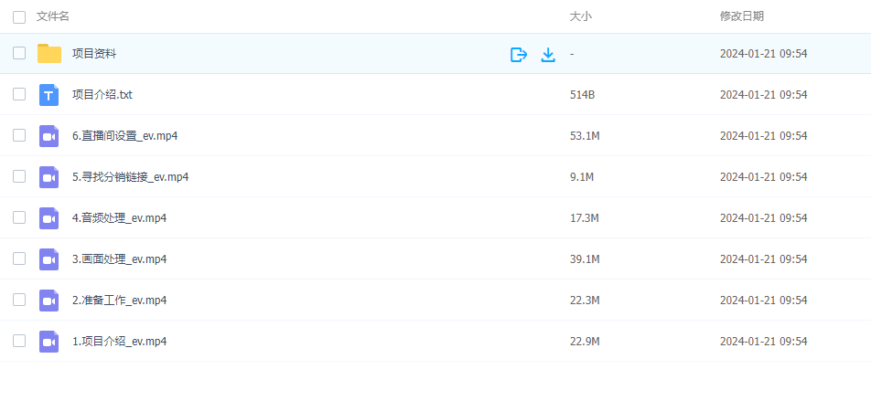871x401 pixels.
Task: Toggle the select-all checkbox in header
Action: 19,16
